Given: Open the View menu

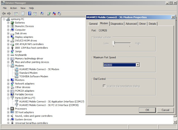Looking at the screenshot, I should coord(23,8).
